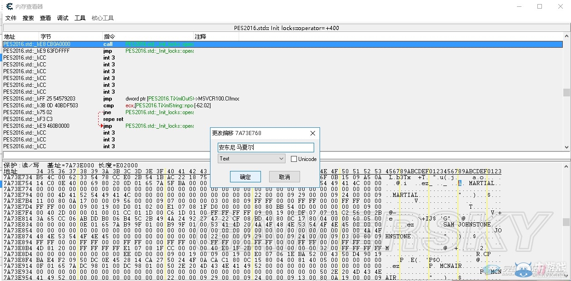The image size is (571, 281).
Task: Click the 地址 column header
Action: click(x=20, y=36)
